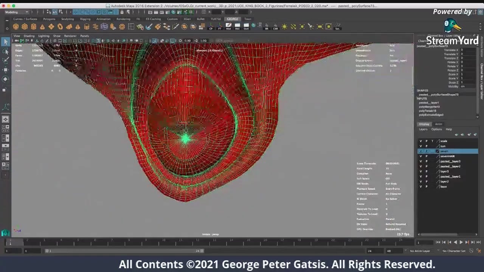484x272 pixels.
Task: Switch to the Sculpting shelf tab
Action: point(68,19)
